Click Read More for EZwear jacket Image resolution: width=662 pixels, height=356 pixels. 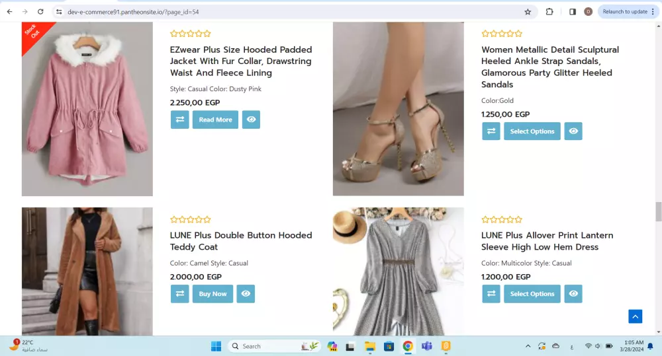pos(215,120)
